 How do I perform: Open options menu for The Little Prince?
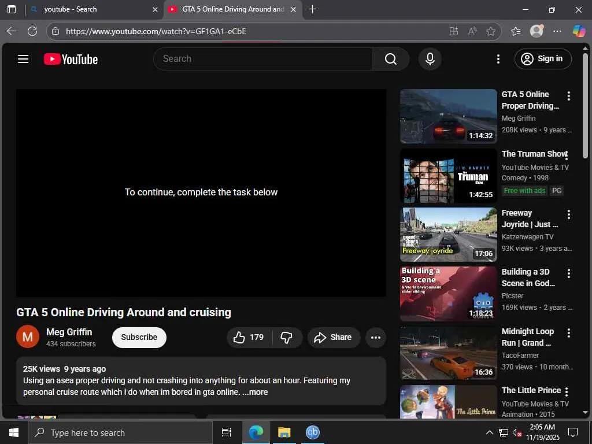coord(567,391)
